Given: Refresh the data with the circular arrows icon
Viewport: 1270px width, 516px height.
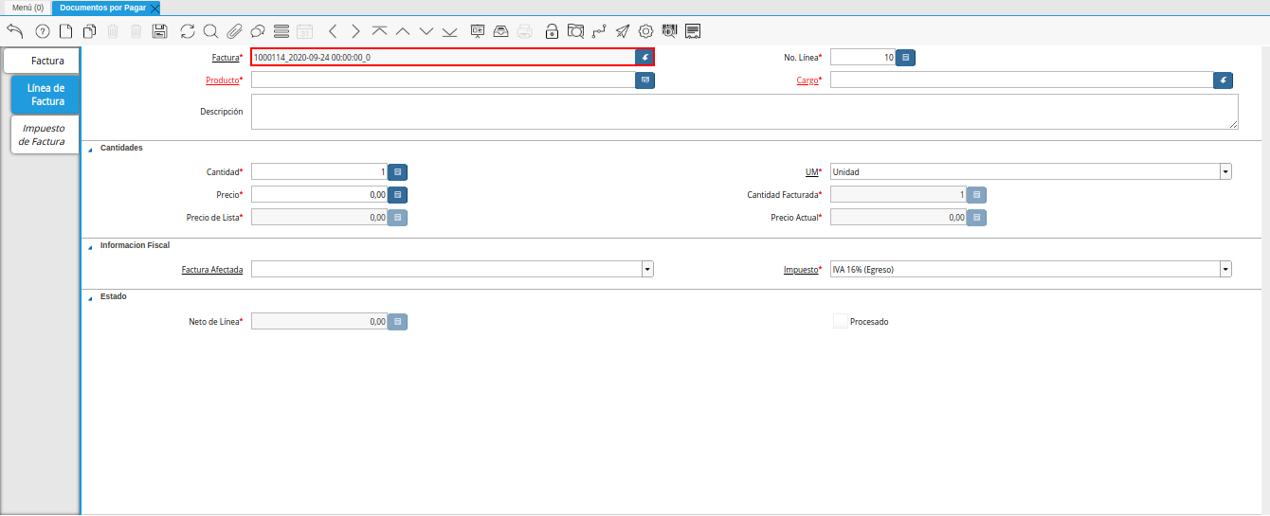Looking at the screenshot, I should [187, 31].
